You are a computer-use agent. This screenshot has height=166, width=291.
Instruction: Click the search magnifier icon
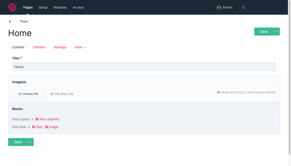[x=244, y=8]
